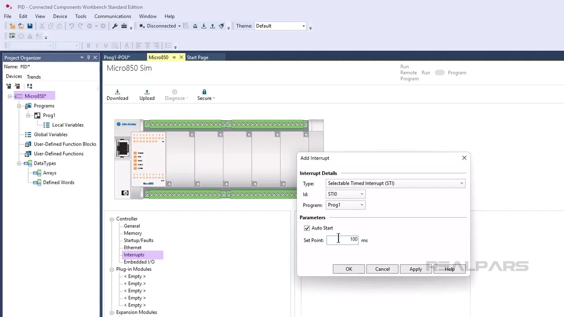Open the Communications menu
The height and width of the screenshot is (317, 564).
pos(113,16)
